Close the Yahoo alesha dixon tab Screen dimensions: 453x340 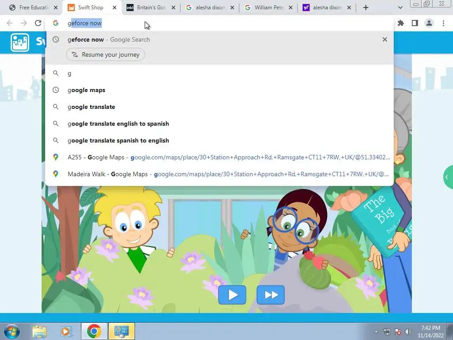click(x=349, y=8)
